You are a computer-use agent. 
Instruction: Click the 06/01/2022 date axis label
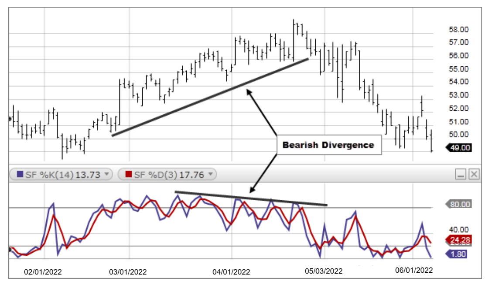coord(414,271)
